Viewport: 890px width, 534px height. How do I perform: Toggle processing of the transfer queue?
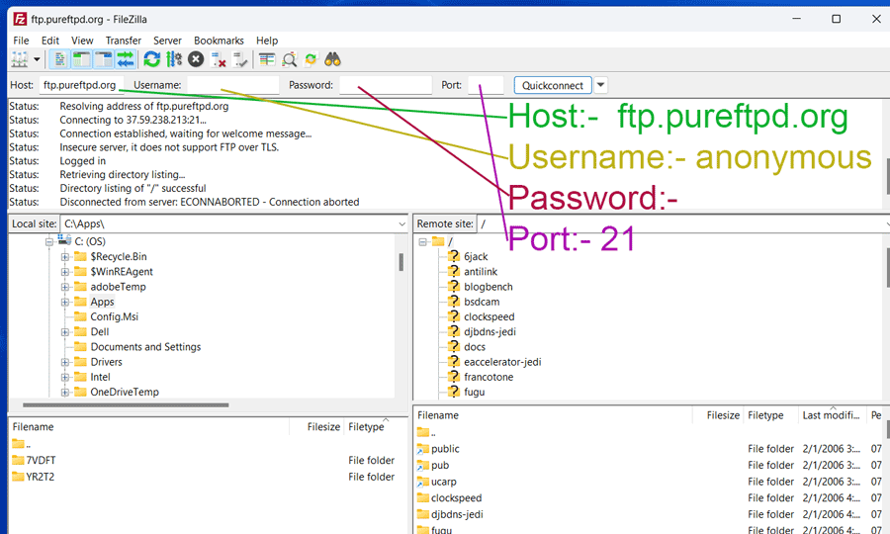(174, 59)
